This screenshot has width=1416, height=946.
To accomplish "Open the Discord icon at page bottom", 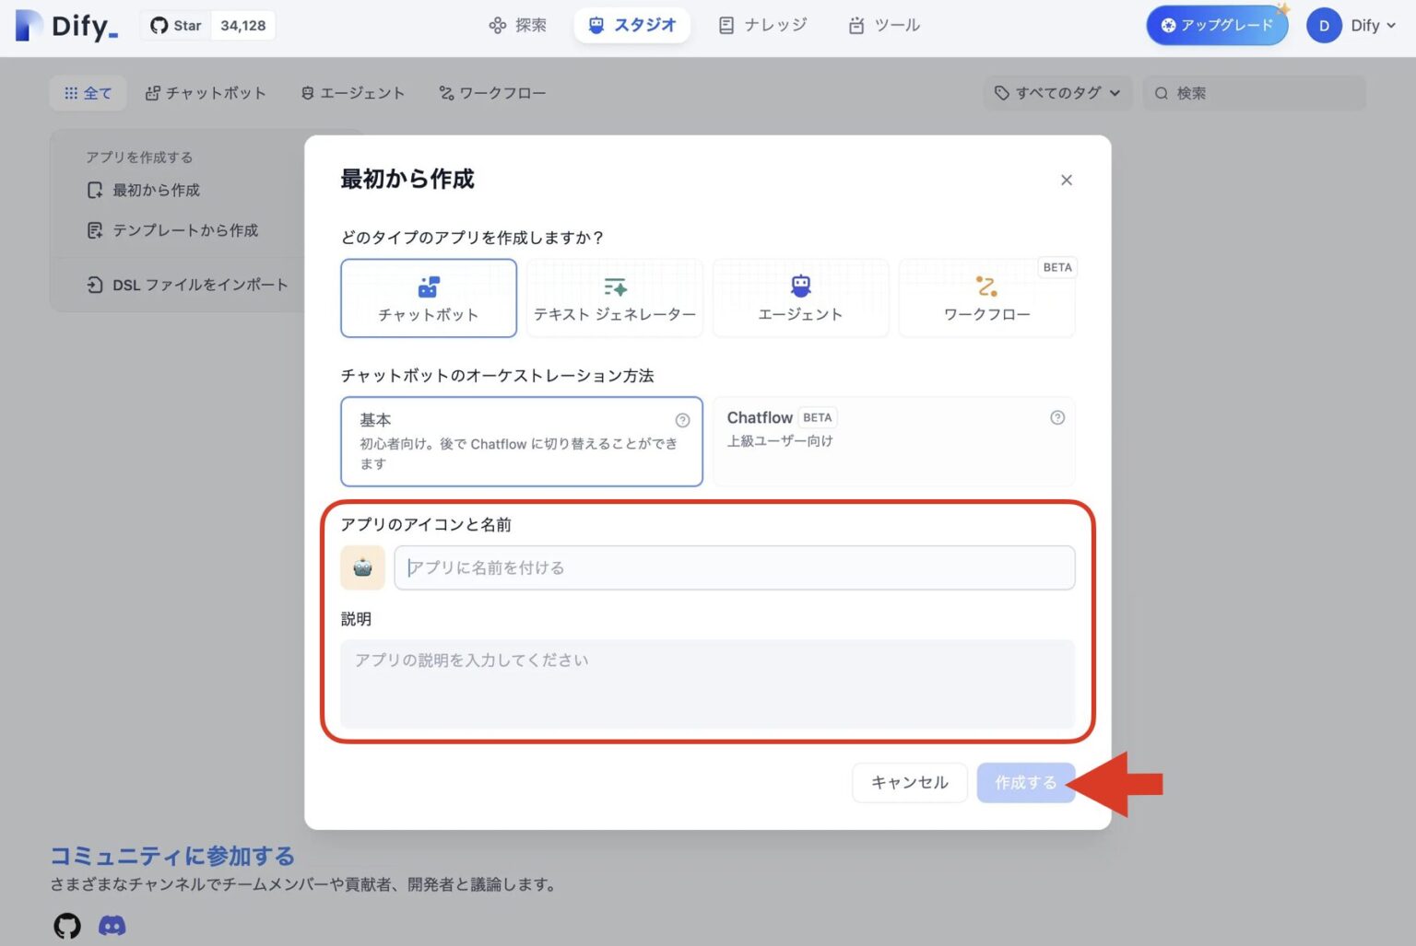I will click(112, 925).
